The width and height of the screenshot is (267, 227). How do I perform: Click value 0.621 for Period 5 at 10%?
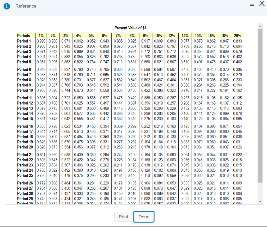(158, 62)
